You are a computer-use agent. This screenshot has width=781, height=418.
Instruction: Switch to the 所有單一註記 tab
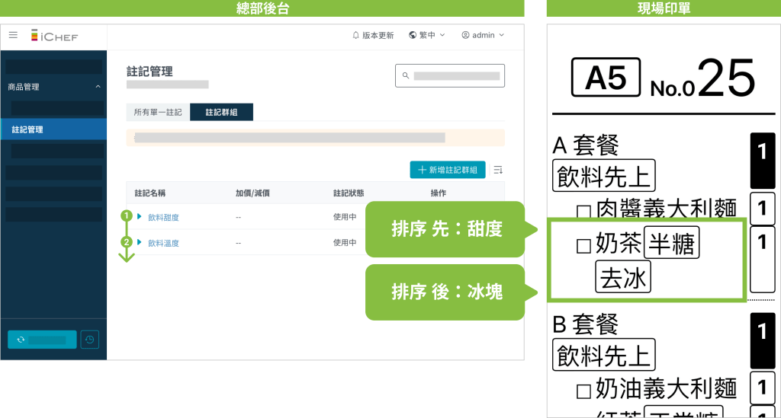[158, 112]
